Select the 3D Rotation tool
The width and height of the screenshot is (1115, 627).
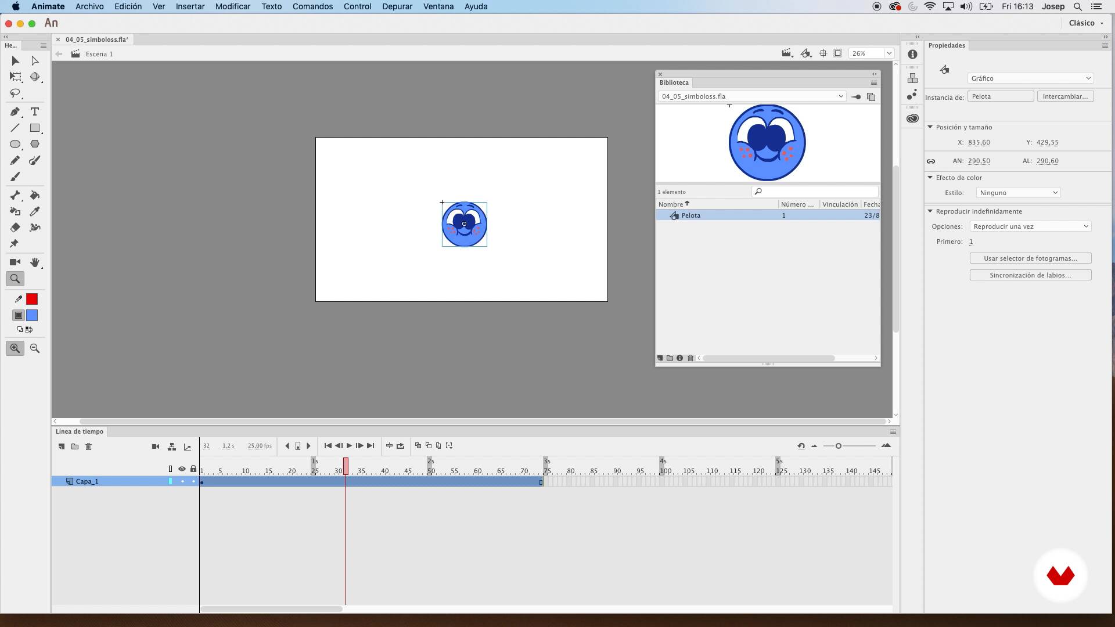click(35, 77)
